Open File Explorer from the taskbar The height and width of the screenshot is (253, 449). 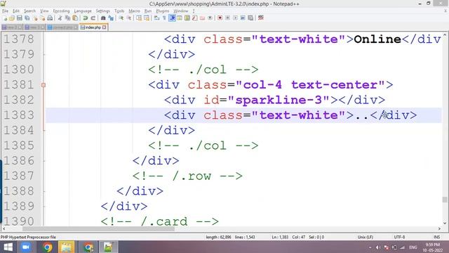(x=67, y=247)
